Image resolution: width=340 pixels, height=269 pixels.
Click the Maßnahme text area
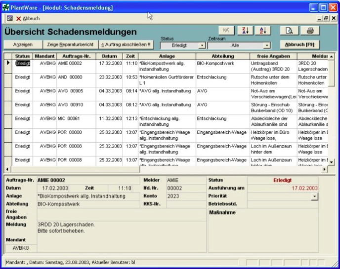click(x=263, y=231)
